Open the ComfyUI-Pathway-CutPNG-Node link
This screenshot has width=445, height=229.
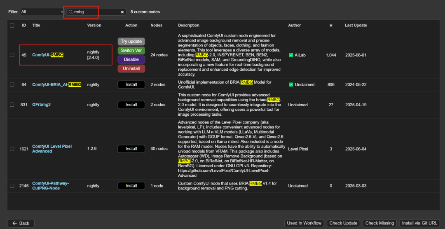pos(51,186)
